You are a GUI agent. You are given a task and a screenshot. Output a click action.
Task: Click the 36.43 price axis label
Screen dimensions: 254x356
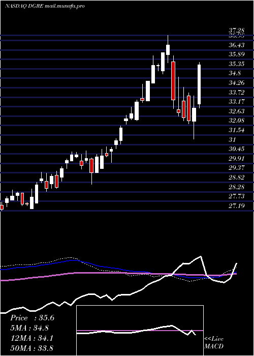(x=237, y=45)
